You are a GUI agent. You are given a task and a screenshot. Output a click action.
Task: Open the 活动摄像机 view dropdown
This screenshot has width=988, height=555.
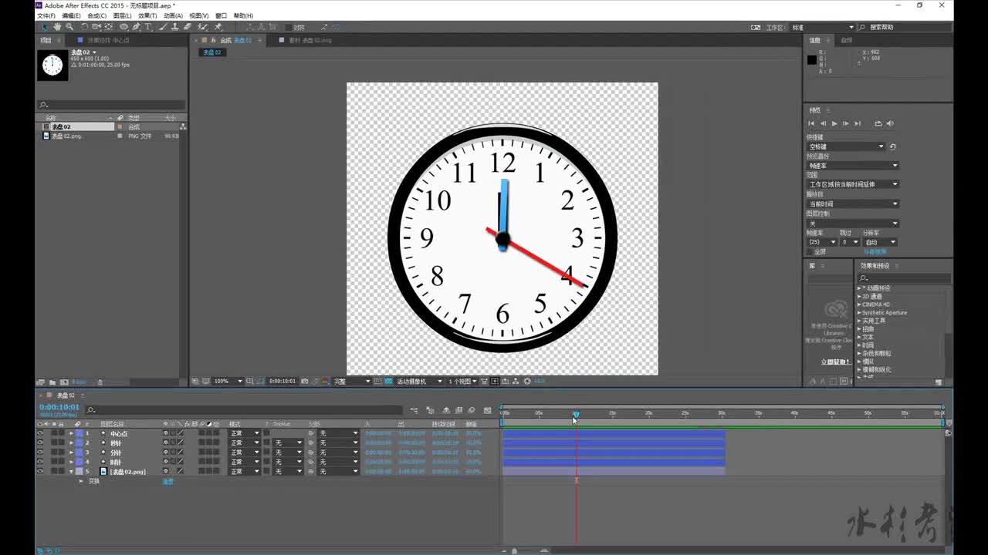(x=420, y=381)
